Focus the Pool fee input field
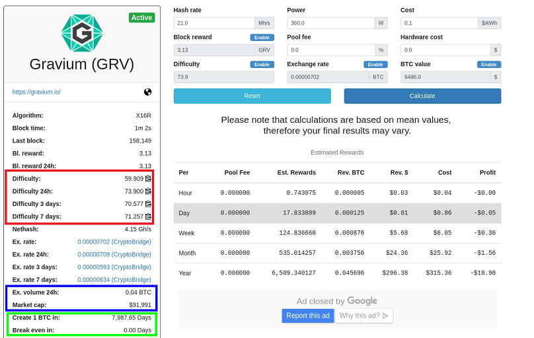Image resolution: width=534 pixels, height=338 pixels. click(x=331, y=50)
